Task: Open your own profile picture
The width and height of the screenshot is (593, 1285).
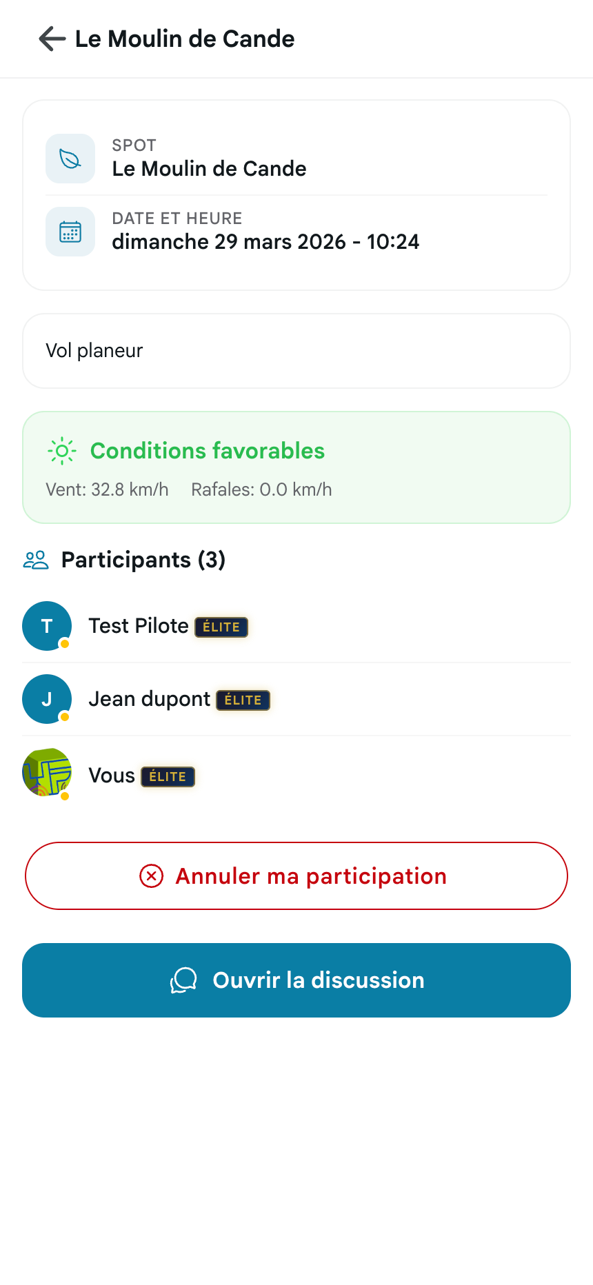Action: [47, 772]
